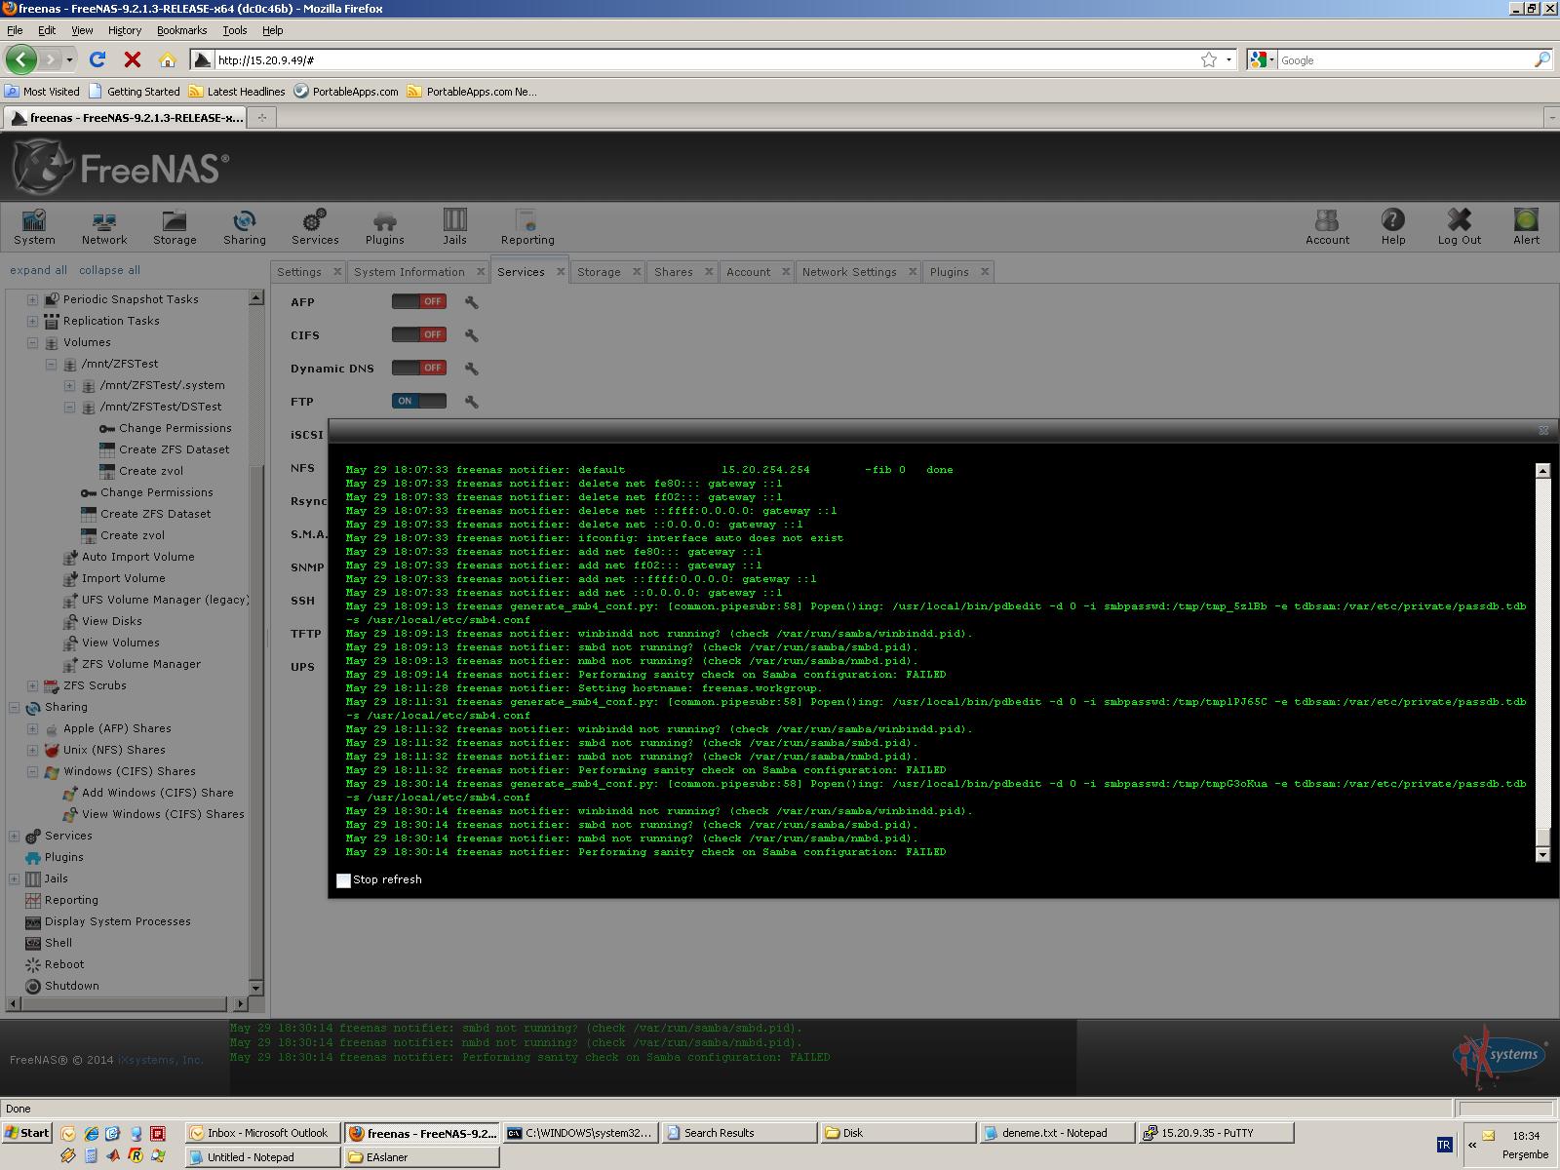Click the CIFS service wrench icon
Screen dimensions: 1560x1170
click(x=472, y=335)
